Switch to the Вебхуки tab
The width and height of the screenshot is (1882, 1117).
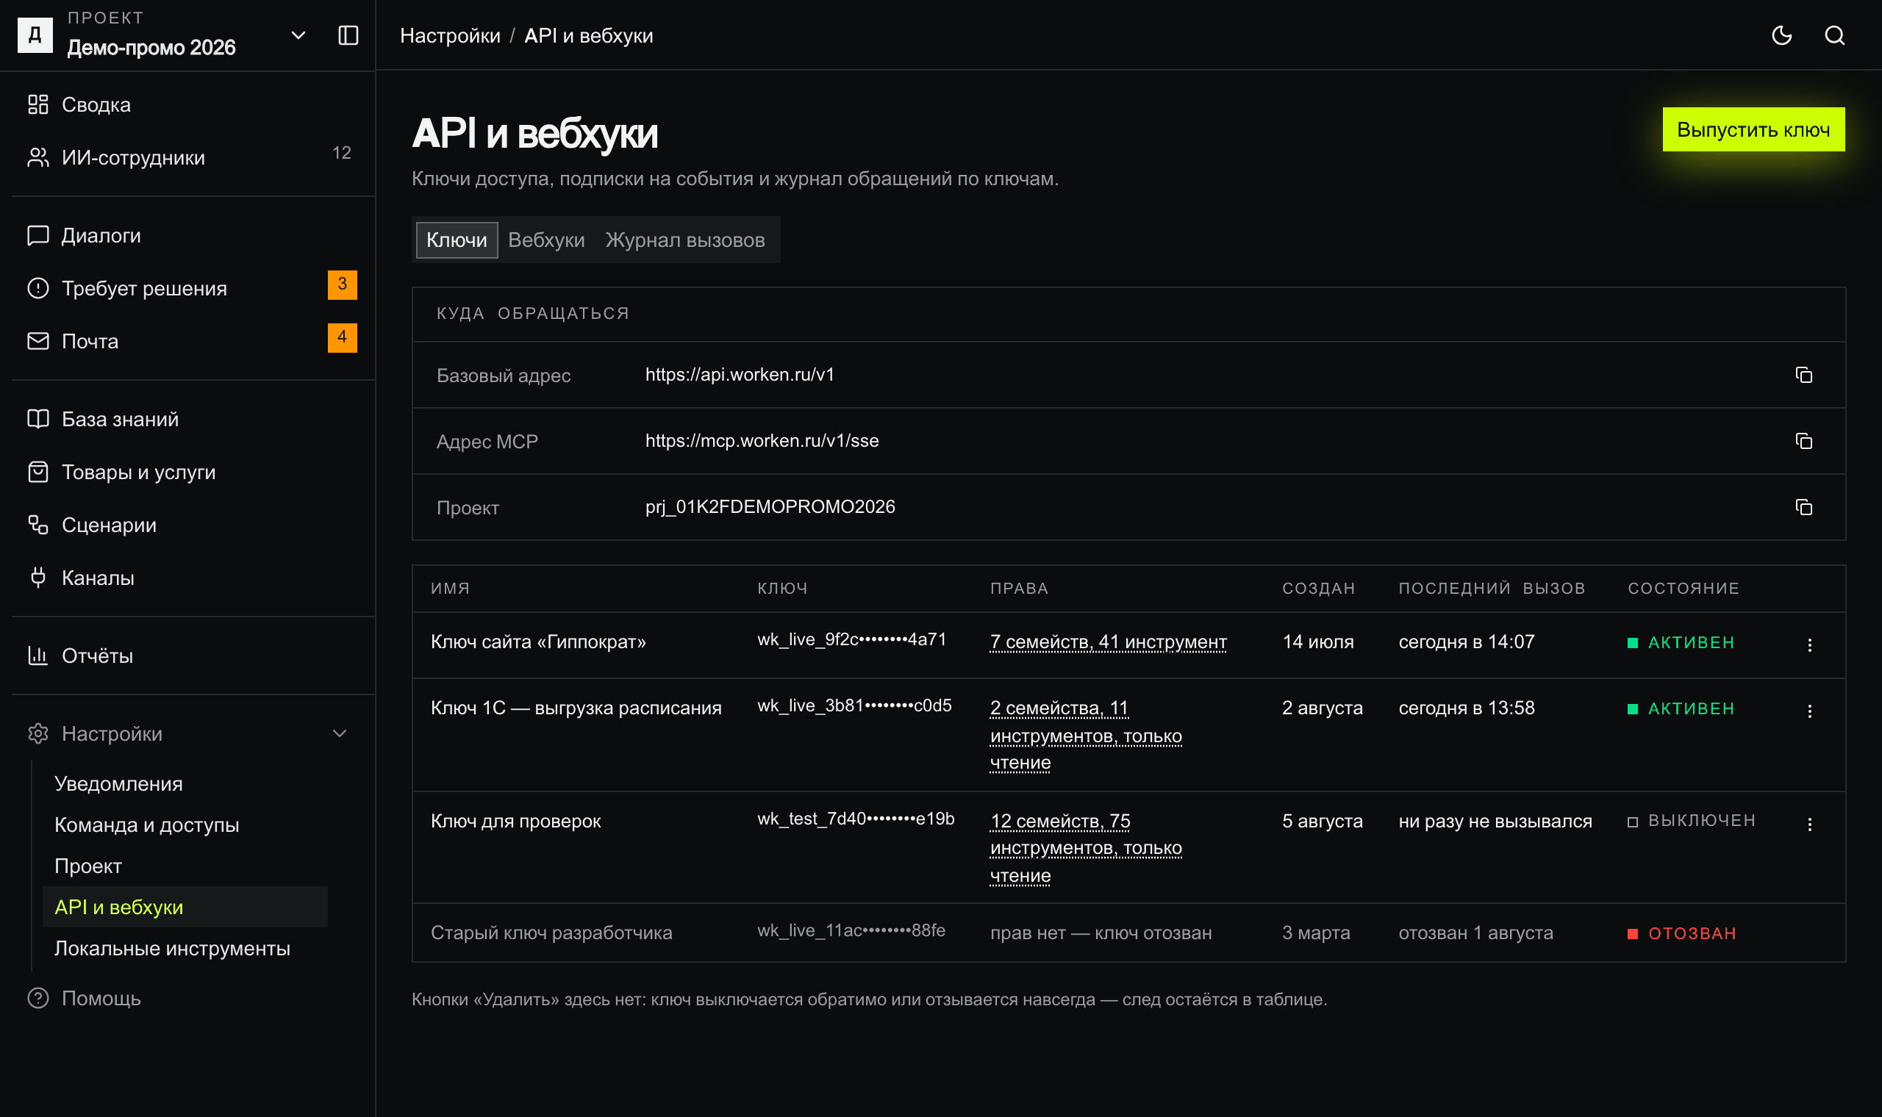tap(545, 240)
